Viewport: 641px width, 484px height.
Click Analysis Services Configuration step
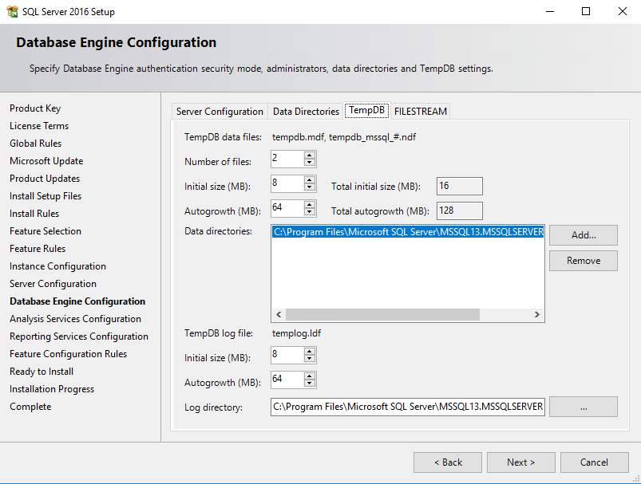(75, 319)
